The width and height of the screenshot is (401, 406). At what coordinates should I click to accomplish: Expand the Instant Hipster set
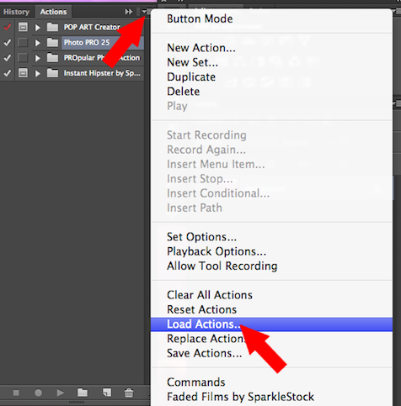pyautogui.click(x=38, y=73)
